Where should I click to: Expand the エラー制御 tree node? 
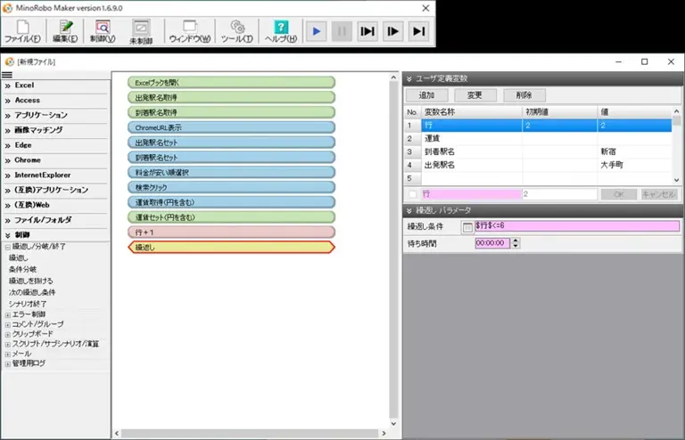[7, 314]
